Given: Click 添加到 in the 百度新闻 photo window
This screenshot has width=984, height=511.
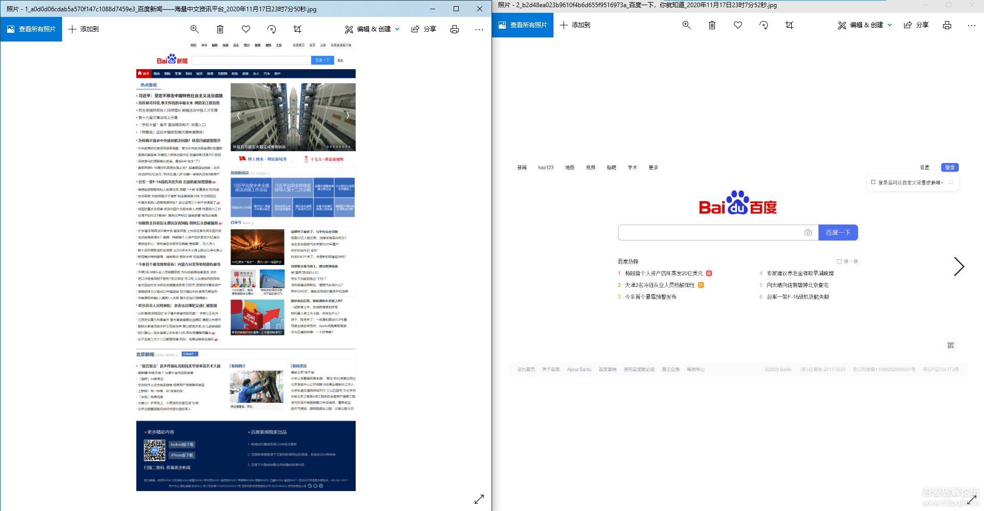Looking at the screenshot, I should (x=84, y=29).
